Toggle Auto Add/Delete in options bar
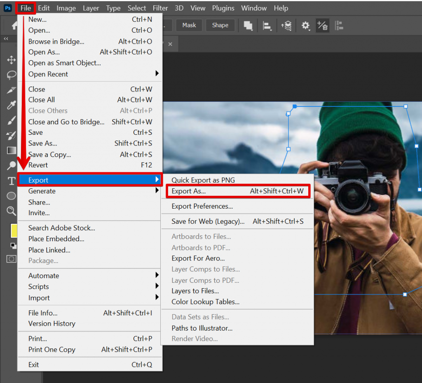 tap(322, 26)
